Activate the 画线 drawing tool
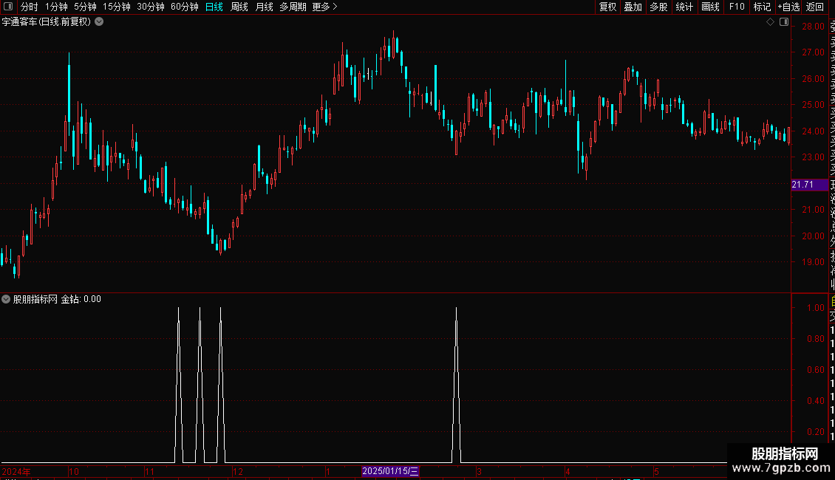This screenshot has height=480, width=835. (x=710, y=7)
